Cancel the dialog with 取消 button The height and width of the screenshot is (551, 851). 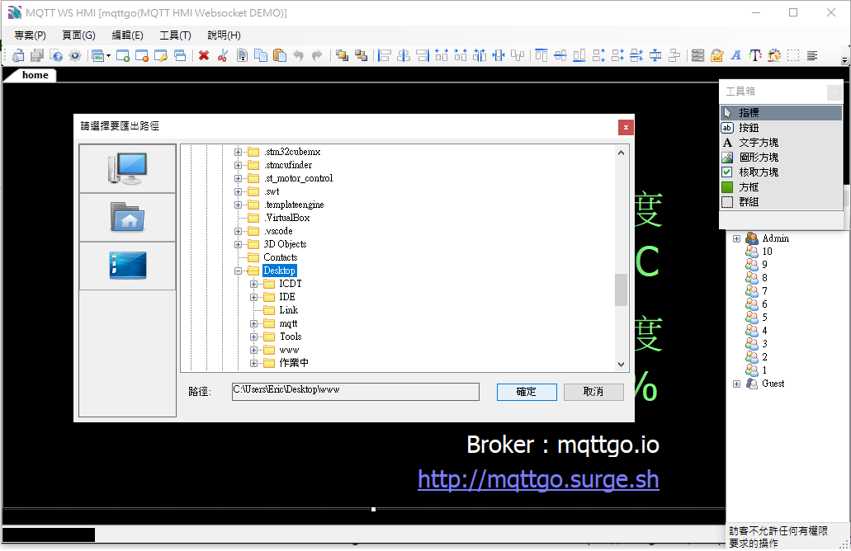(593, 392)
